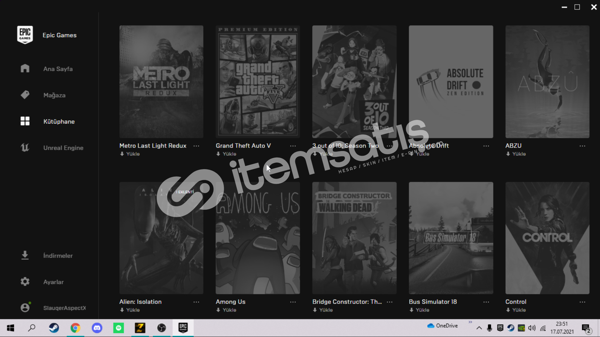This screenshot has height=337, width=600.
Task: Open İndirmeler downloads icon
Action: click(x=25, y=255)
